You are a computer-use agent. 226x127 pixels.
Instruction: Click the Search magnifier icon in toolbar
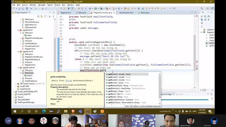(202, 8)
